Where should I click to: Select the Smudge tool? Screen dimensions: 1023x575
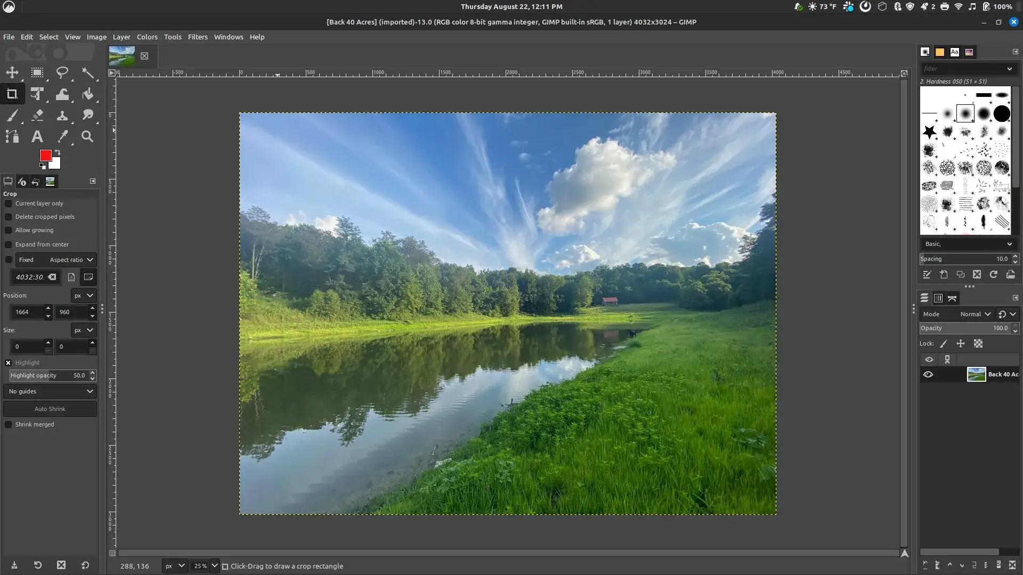[x=88, y=116]
